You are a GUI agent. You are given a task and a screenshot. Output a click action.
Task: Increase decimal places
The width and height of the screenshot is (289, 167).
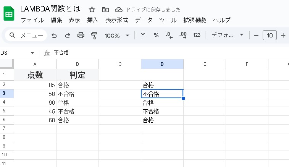(183, 36)
